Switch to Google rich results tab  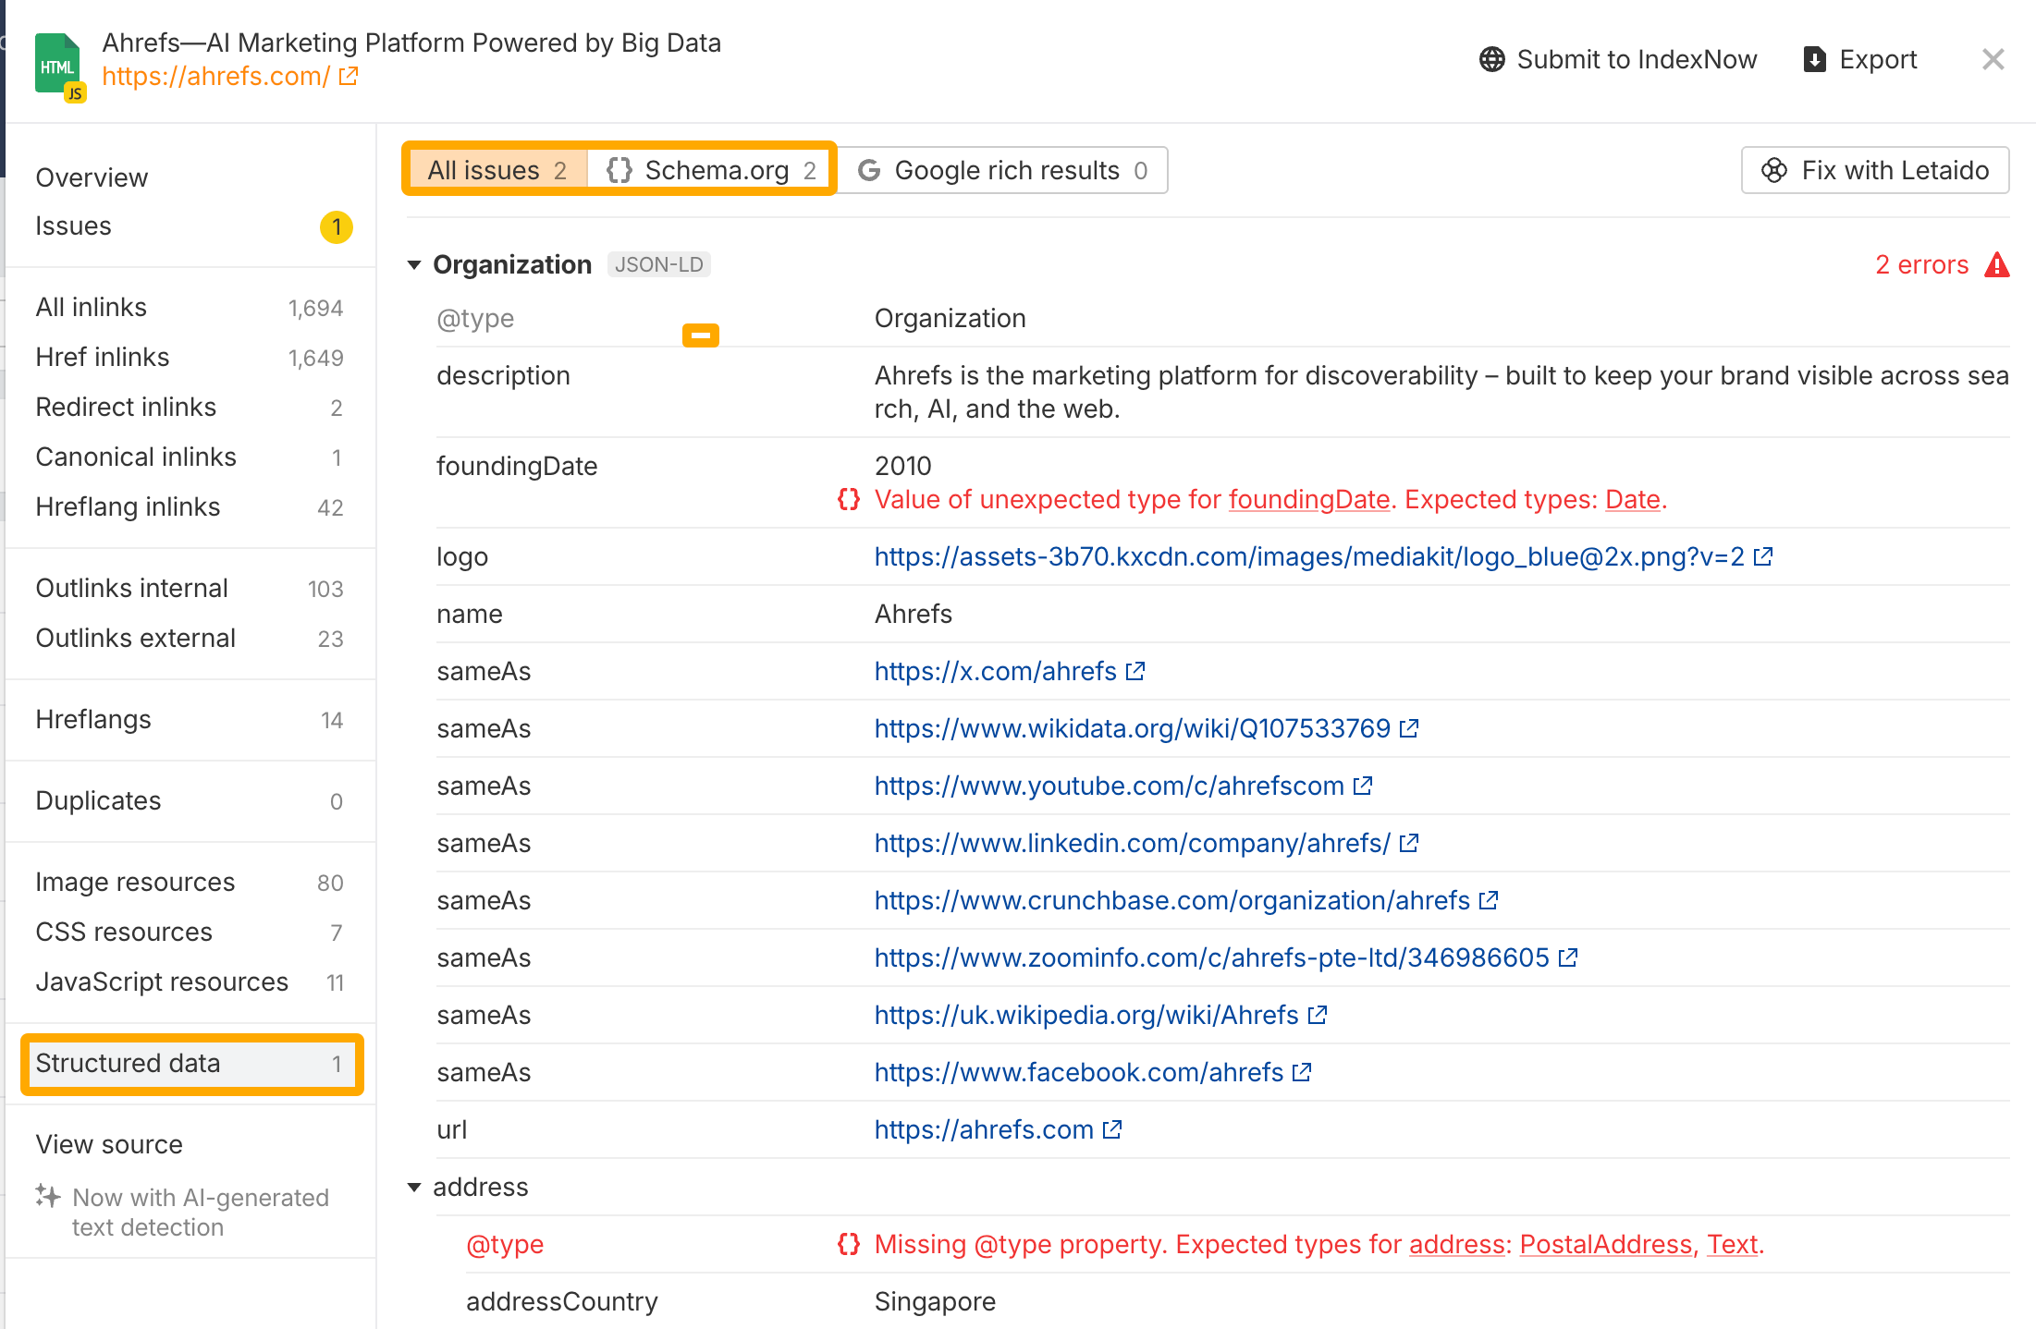pyautogui.click(x=1002, y=170)
